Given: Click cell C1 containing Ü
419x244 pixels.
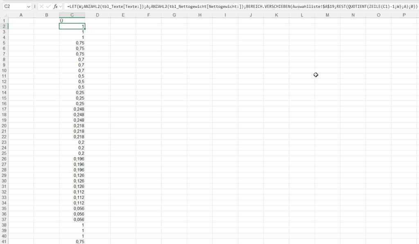Looking at the screenshot, I should click(72, 21).
